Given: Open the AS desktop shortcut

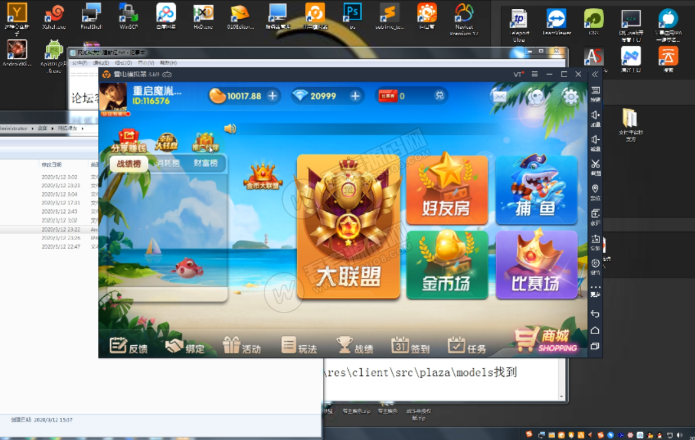Looking at the screenshot, I should point(594,57).
